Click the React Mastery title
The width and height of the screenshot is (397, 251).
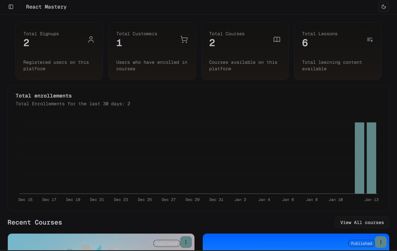(46, 7)
